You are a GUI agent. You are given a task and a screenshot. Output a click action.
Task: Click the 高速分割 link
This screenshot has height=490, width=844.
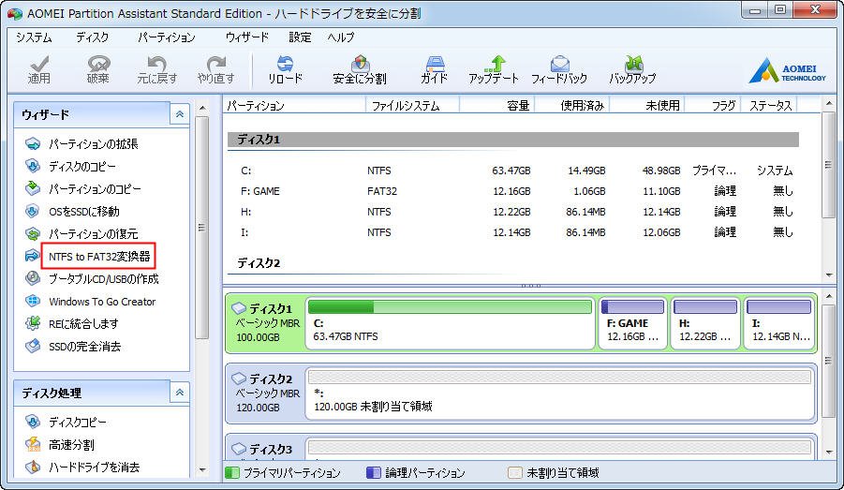71,445
